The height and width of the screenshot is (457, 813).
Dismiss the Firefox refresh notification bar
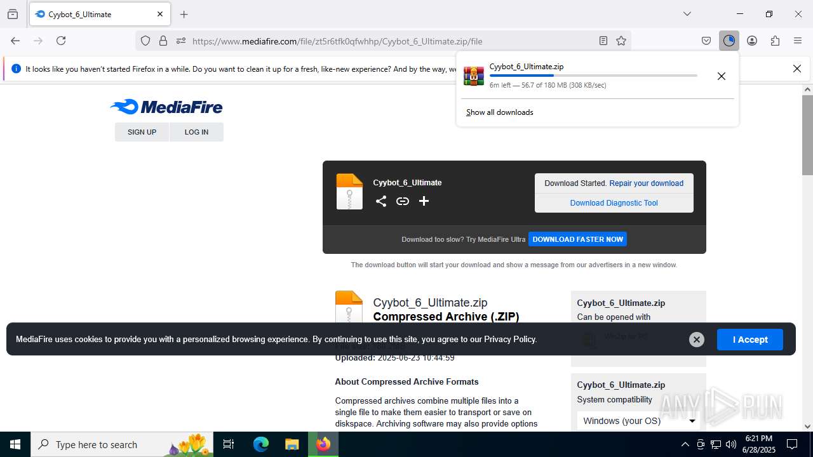point(797,69)
